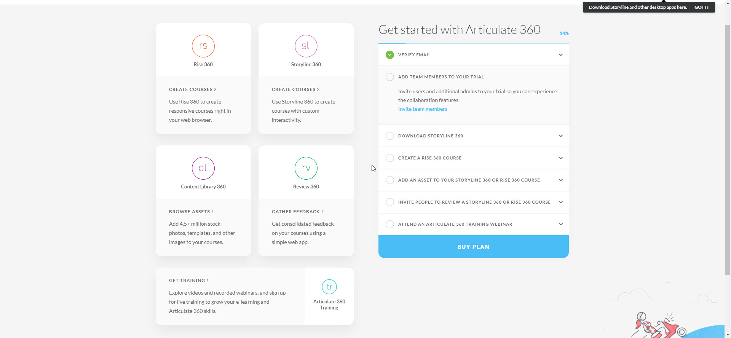Expand the Verify Email step chevron
The height and width of the screenshot is (338, 731).
tap(561, 55)
